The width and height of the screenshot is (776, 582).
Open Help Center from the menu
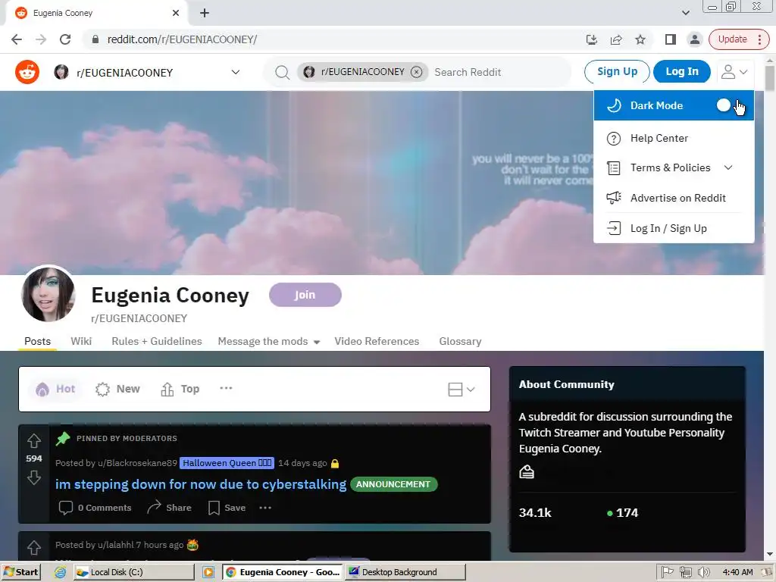[674, 138]
